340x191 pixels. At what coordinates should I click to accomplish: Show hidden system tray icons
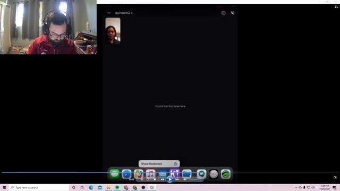(296, 187)
